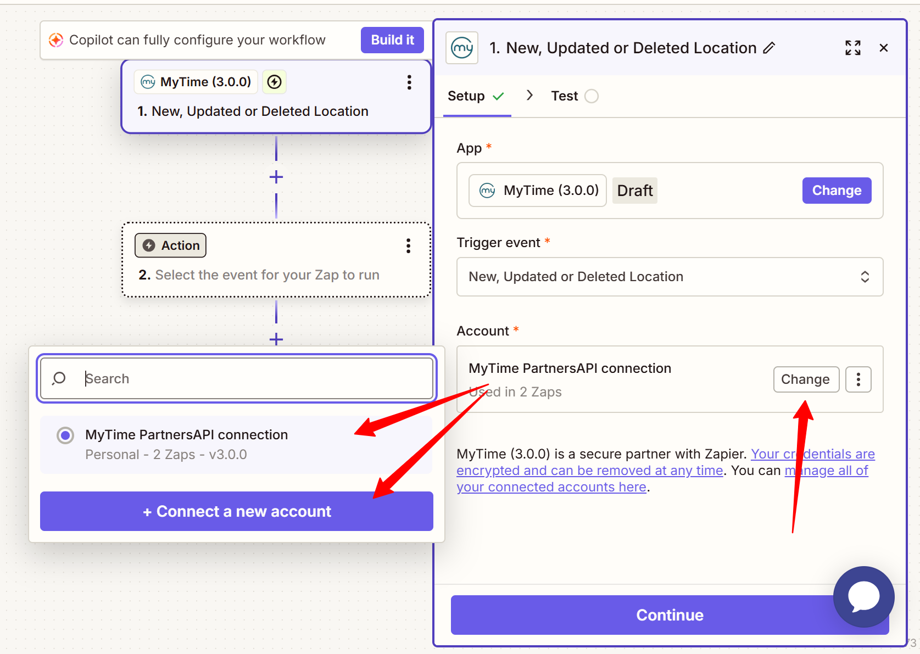Click the up-down arrows on Trigger event dropdown
The width and height of the screenshot is (920, 654).
[865, 277]
